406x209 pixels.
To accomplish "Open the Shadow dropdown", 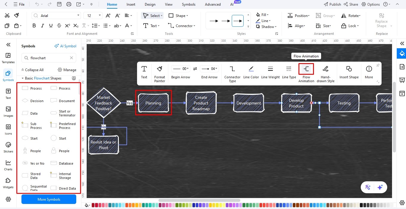I will [266, 26].
